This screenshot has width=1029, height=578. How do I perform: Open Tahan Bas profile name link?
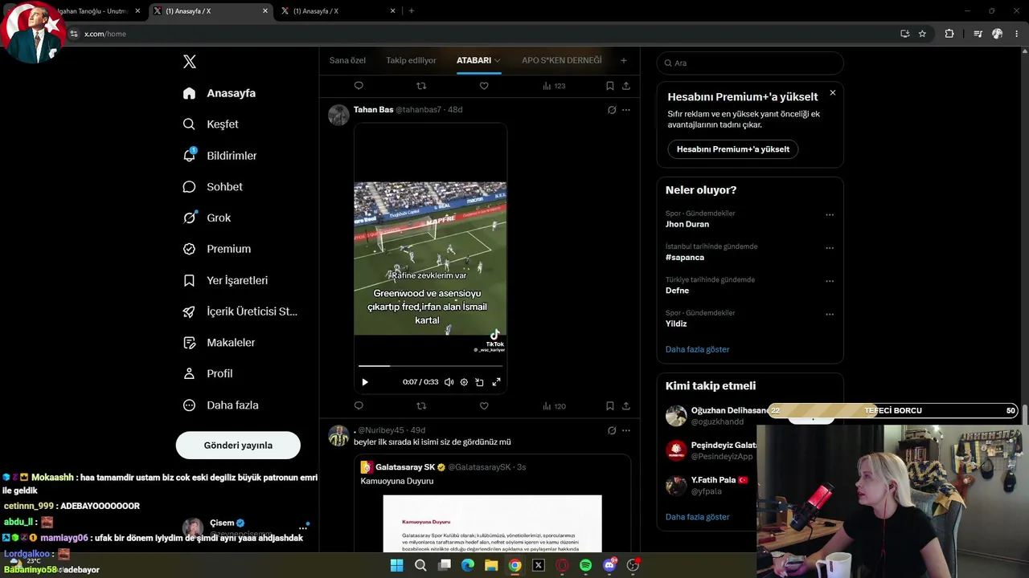(x=374, y=110)
